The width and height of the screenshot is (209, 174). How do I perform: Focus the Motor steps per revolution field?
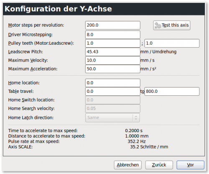point(112,25)
